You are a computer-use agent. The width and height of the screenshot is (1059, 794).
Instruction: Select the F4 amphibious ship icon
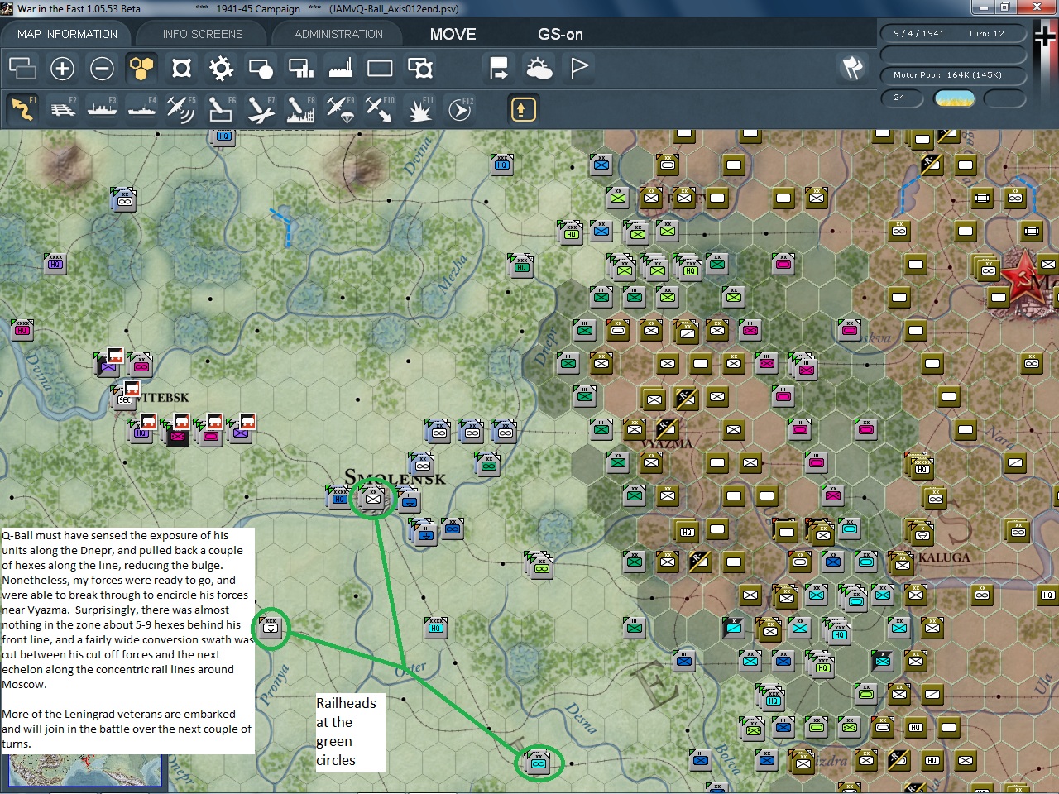point(141,109)
